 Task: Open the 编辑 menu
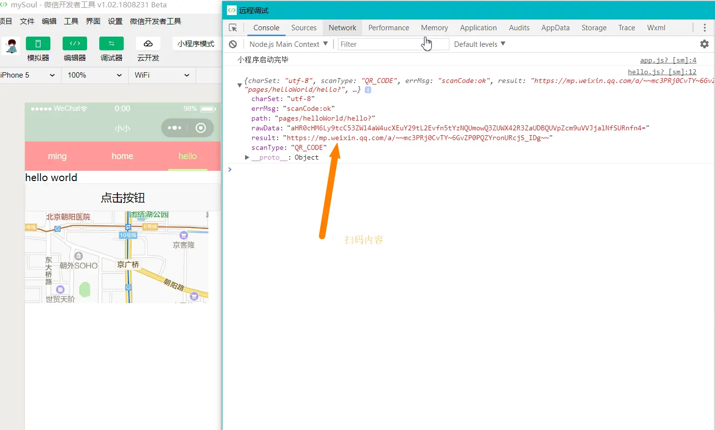[x=49, y=21]
